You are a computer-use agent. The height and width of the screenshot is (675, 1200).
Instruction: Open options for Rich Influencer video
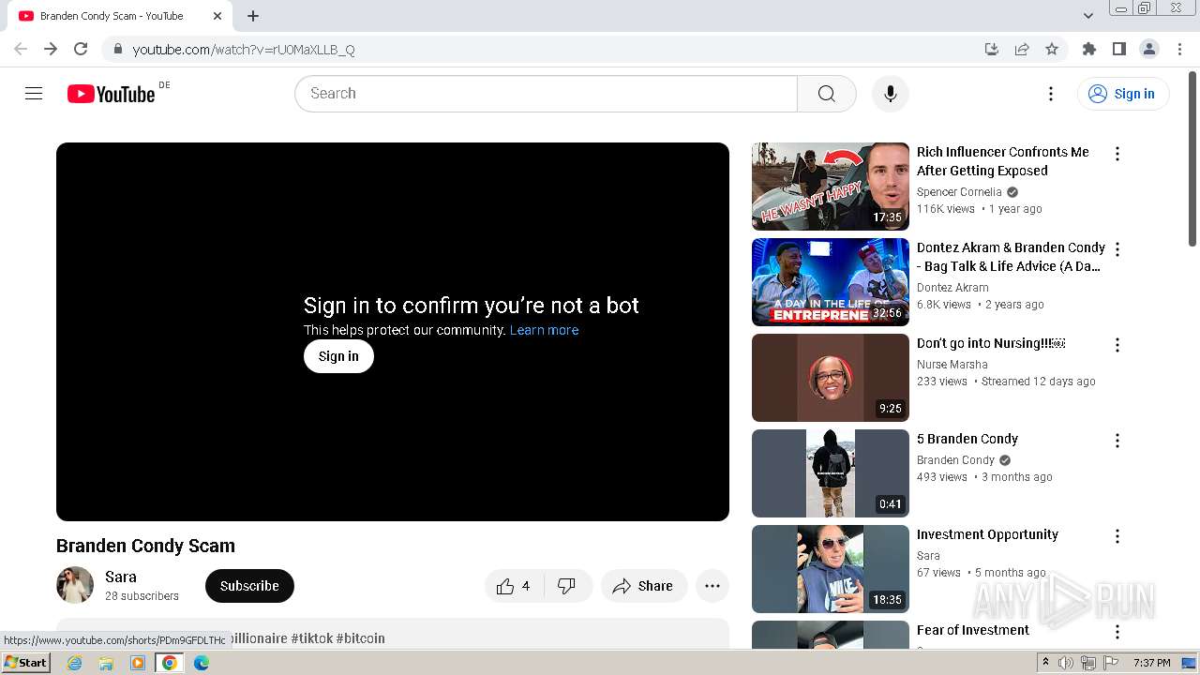(1117, 154)
